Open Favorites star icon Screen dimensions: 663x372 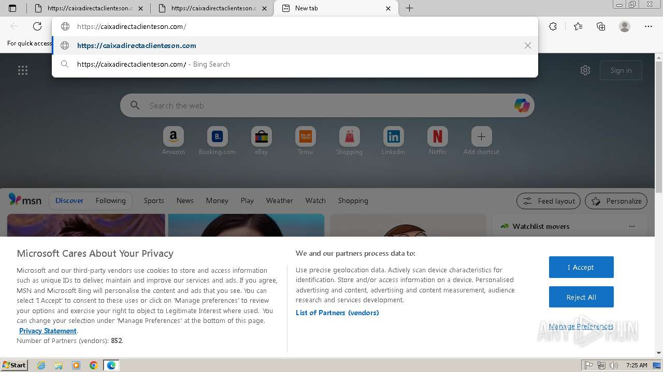[578, 26]
